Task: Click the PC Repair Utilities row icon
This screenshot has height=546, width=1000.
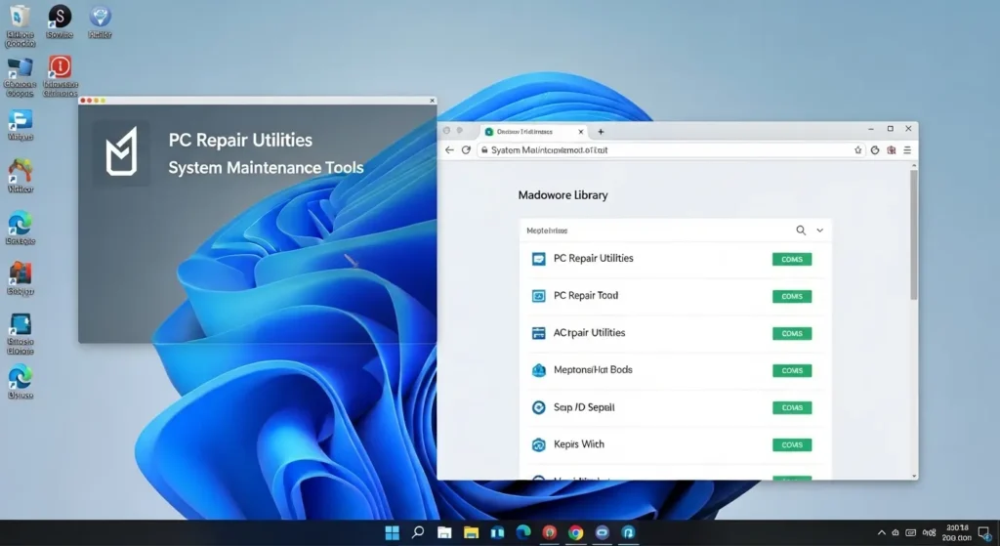Action: (x=539, y=258)
